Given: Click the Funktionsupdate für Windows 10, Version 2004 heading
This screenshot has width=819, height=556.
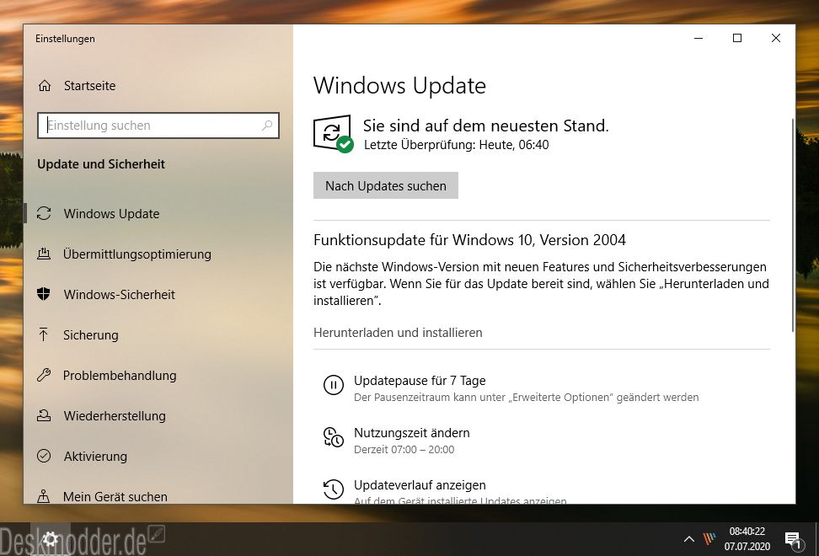Looking at the screenshot, I should [x=469, y=239].
